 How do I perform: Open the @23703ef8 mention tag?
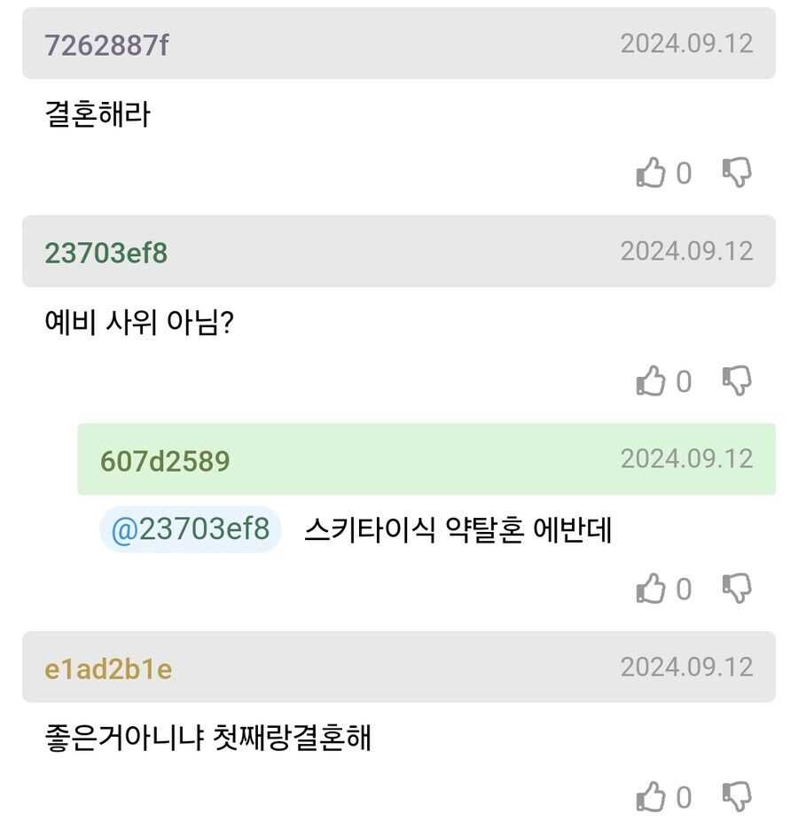[191, 529]
